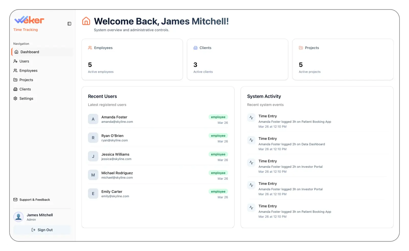Image resolution: width=409 pixels, height=251 pixels.
Task: Click the Clients icon in the sidebar
Action: (x=15, y=89)
